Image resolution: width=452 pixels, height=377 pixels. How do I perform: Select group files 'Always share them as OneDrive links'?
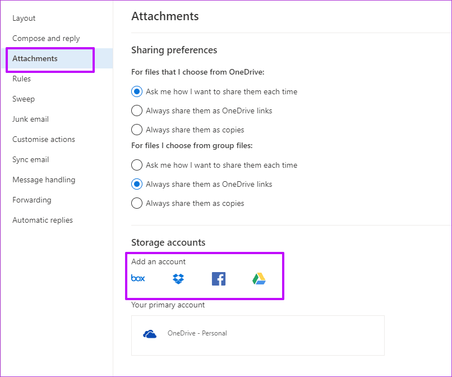pyautogui.click(x=137, y=184)
